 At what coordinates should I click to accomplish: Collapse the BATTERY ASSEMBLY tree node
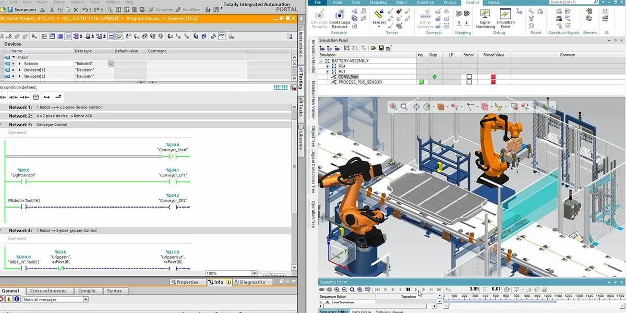pos(321,61)
